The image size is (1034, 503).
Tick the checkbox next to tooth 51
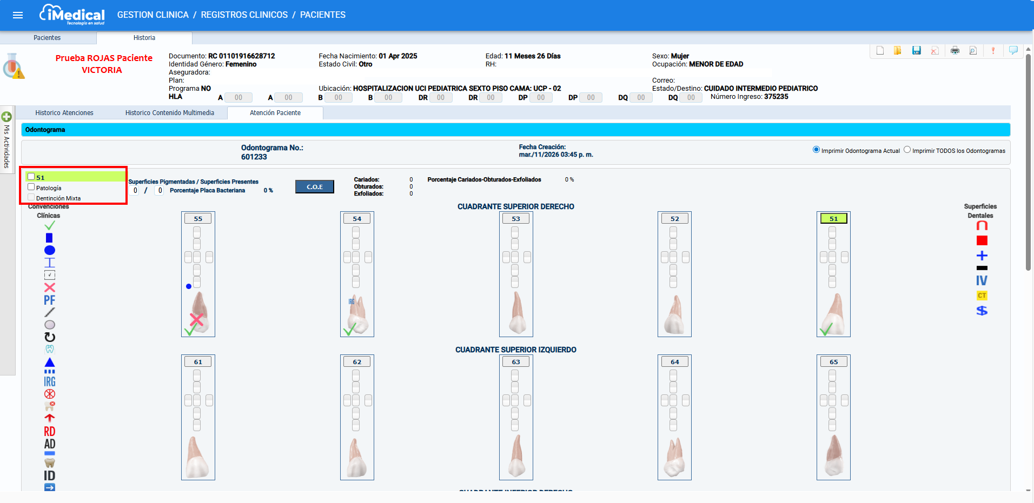click(x=31, y=177)
